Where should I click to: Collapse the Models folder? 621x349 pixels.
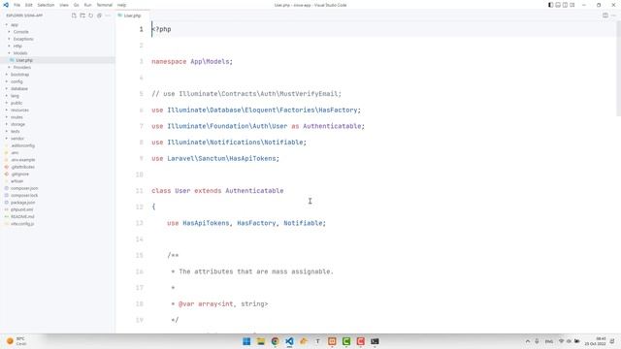20,53
